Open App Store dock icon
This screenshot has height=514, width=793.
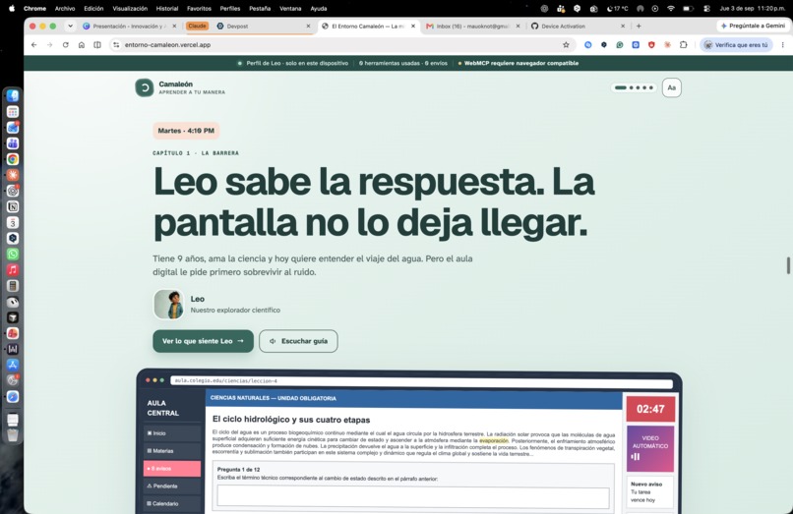(x=13, y=365)
